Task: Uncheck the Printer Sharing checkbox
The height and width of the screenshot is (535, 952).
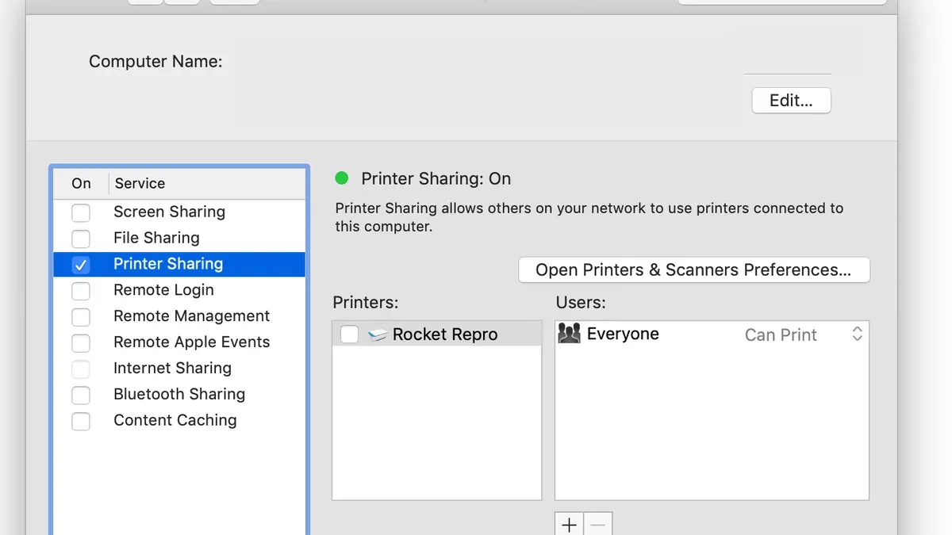Action: [81, 265]
